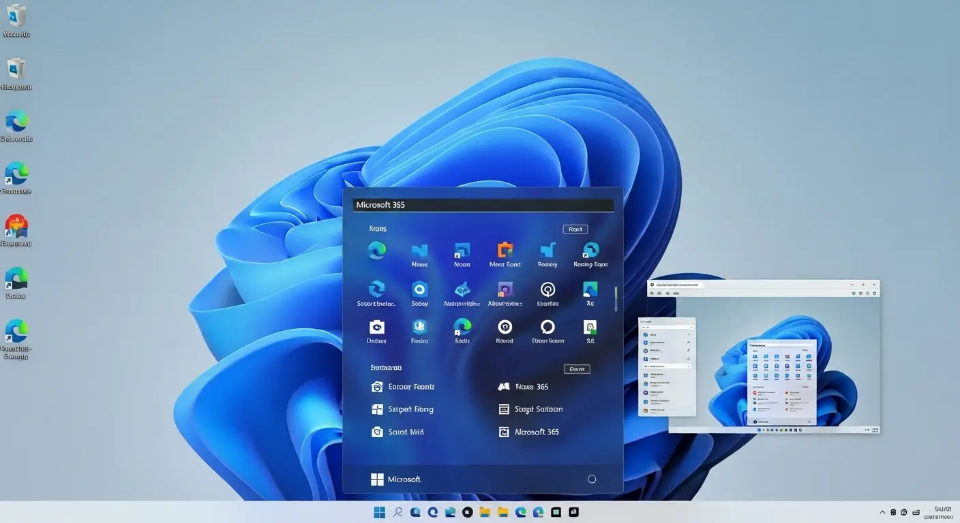
Task: Open the 'Eoartloa' white circle app
Action: point(547,289)
